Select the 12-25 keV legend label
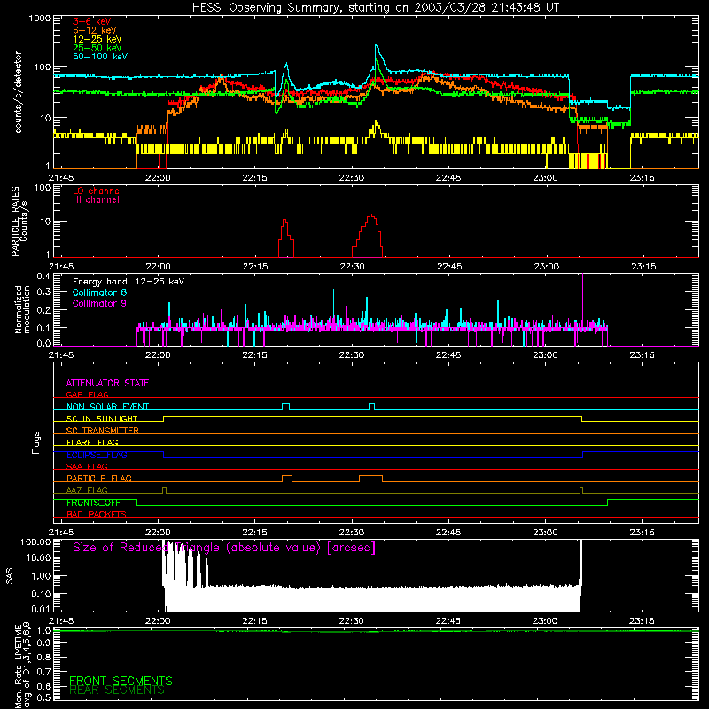 click(97, 39)
